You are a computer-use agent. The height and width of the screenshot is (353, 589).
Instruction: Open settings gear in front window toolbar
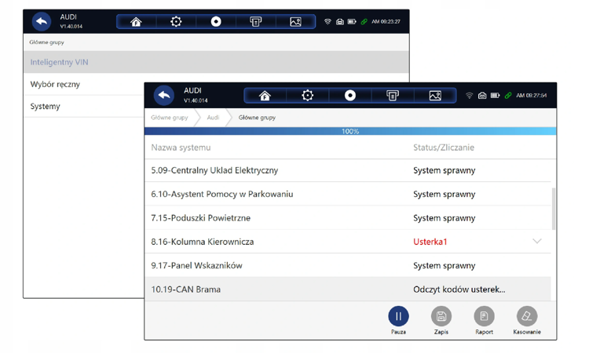coord(307,96)
